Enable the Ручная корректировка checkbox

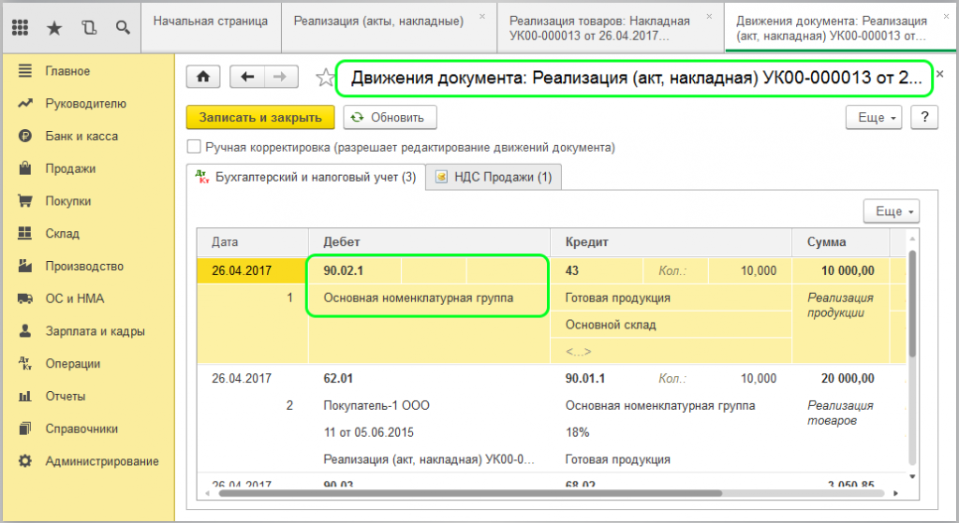(194, 147)
